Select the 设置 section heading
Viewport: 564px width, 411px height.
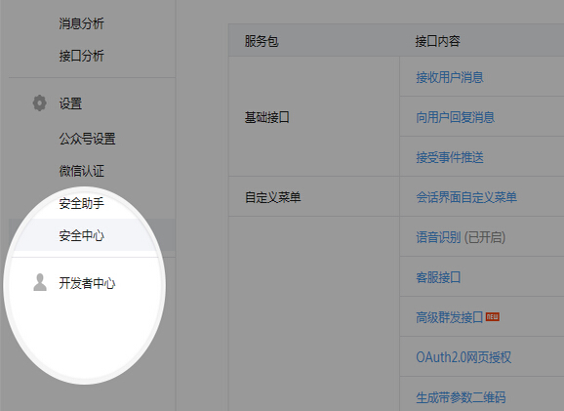70,103
